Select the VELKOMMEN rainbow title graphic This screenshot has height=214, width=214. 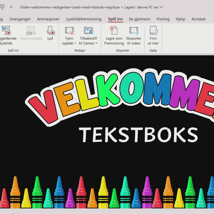pyautogui.click(x=120, y=96)
